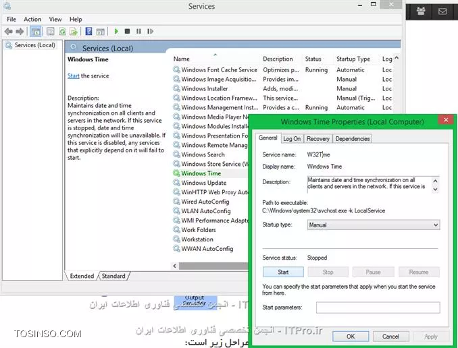Click the gear icon beside WLAN AutoConfig
Viewport: 458px width, 348px height.
pos(176,211)
